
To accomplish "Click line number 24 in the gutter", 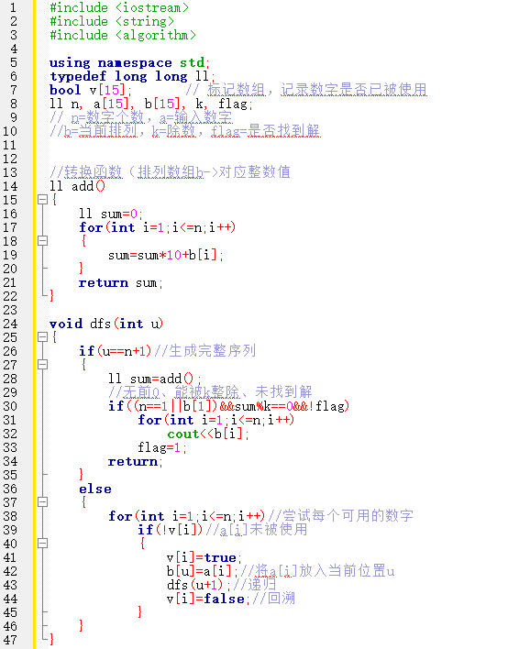I will tap(11, 324).
